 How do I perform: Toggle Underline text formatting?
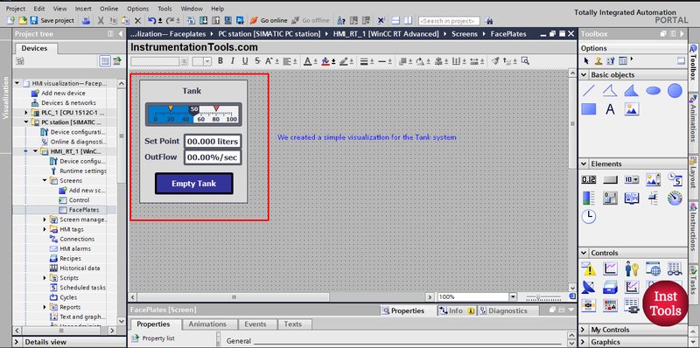click(x=245, y=61)
